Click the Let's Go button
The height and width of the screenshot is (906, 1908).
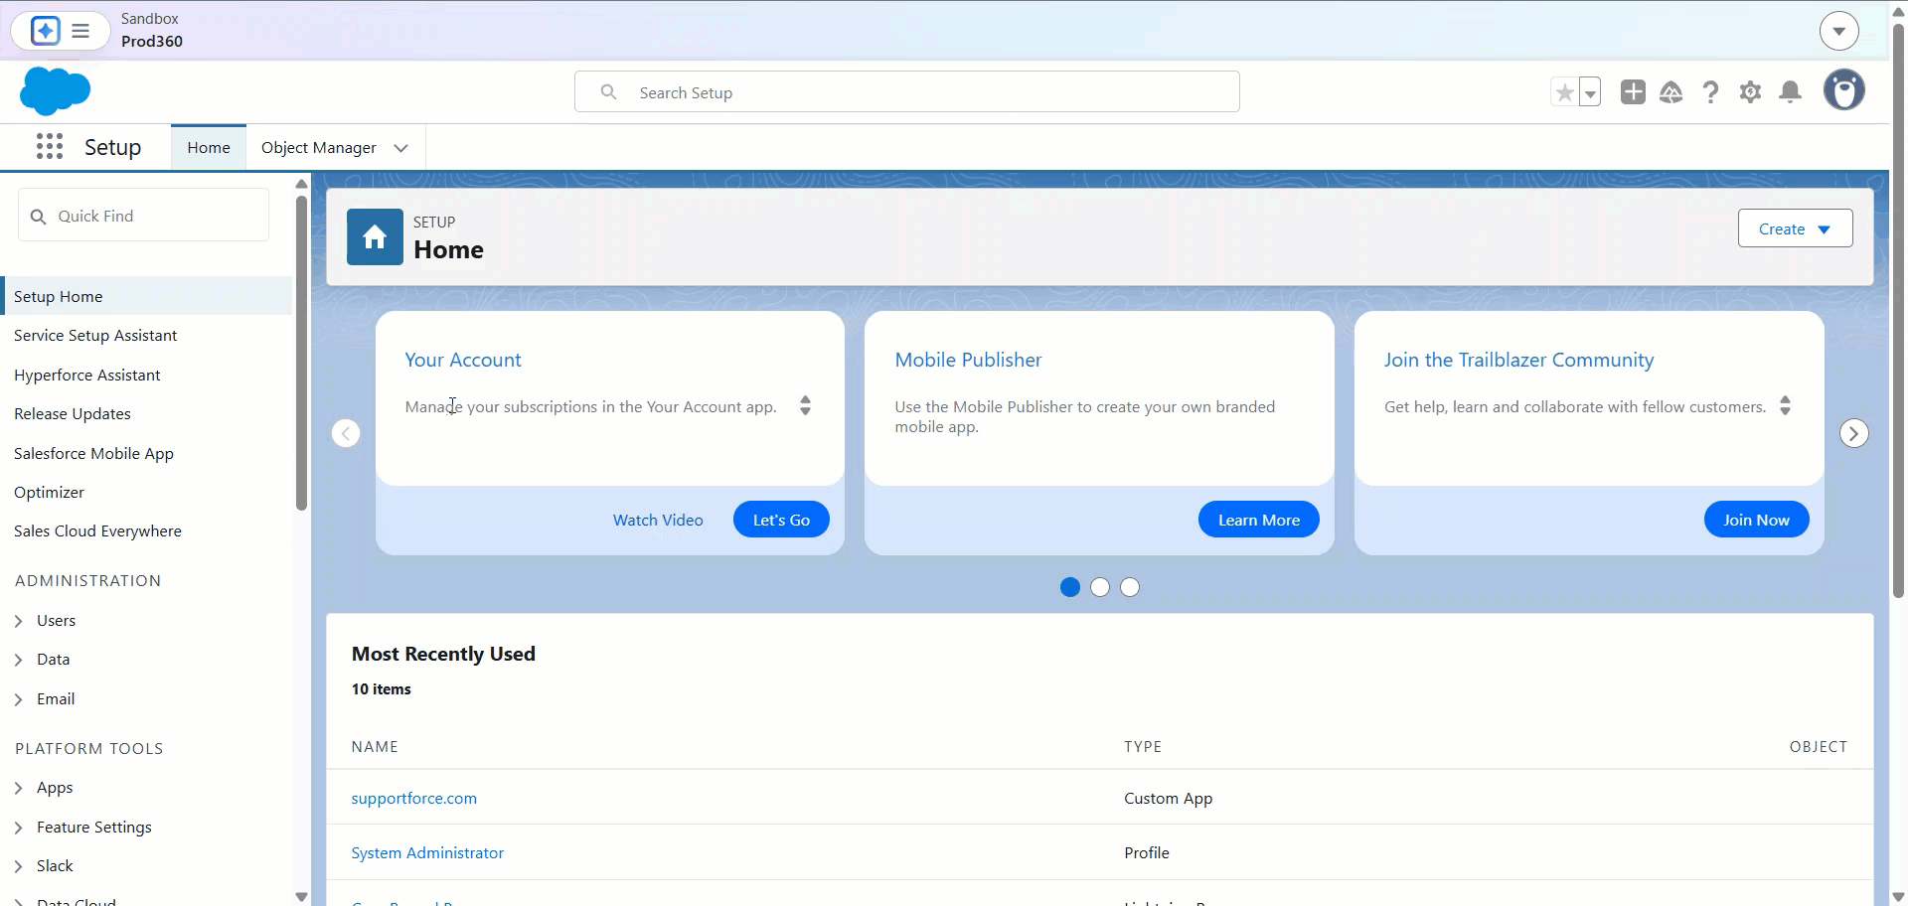coord(781,520)
